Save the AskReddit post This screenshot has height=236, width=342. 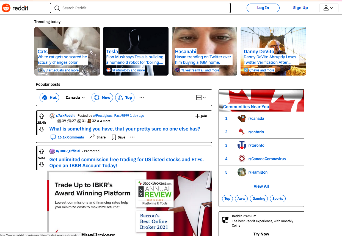[x=118, y=137]
